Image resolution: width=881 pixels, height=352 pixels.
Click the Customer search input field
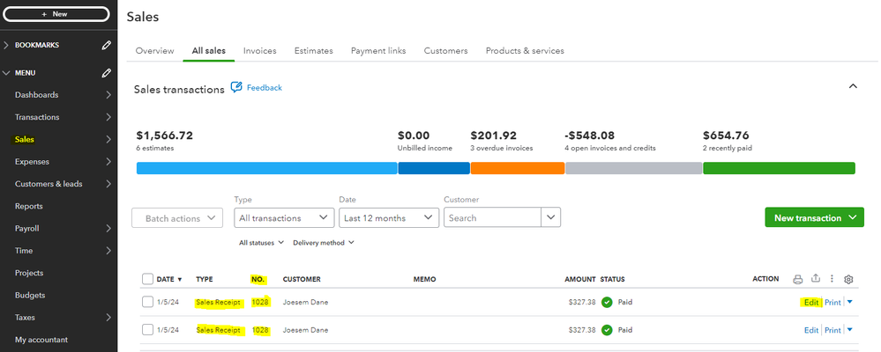(492, 218)
